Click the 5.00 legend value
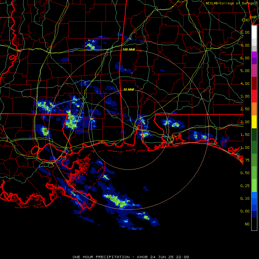 point(245,71)
